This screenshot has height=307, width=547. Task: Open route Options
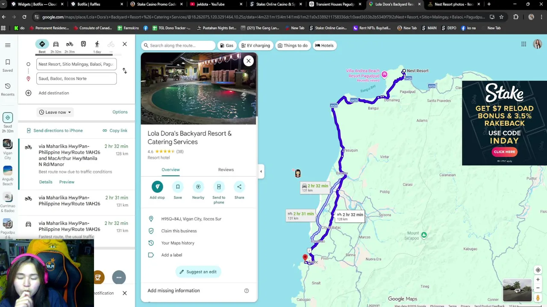pos(120,112)
